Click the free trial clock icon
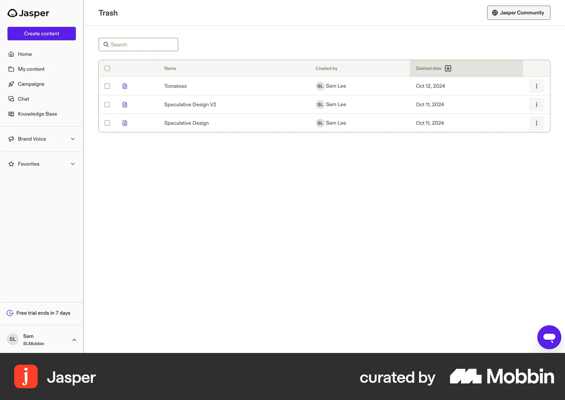The image size is (565, 400). click(x=10, y=313)
